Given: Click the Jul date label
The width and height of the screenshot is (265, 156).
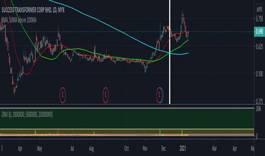Looking at the screenshot, I should [72, 149].
